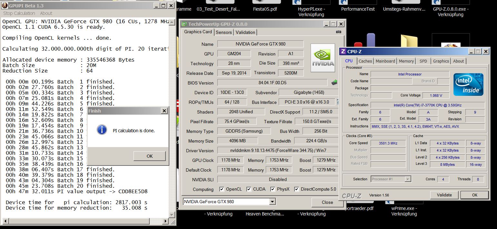Click the BIOS Version field 84.04.1F.00.D5
The image size is (497, 229).
[272, 83]
